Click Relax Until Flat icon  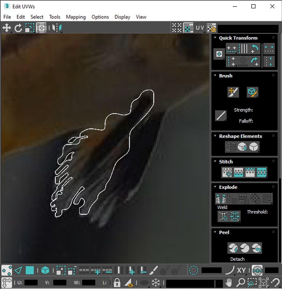click(x=242, y=147)
